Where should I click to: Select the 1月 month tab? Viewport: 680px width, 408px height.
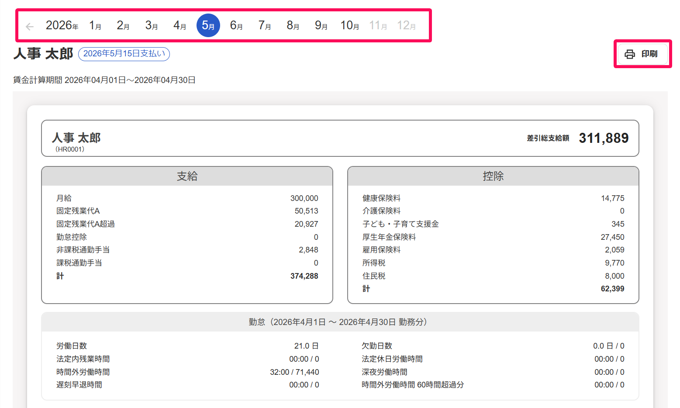[95, 26]
